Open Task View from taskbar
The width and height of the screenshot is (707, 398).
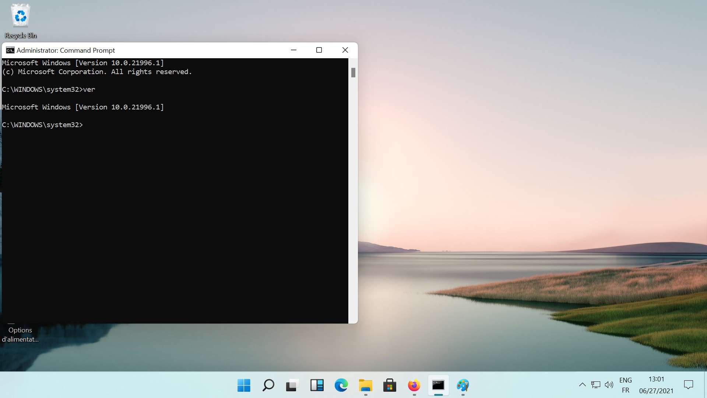pyautogui.click(x=292, y=385)
